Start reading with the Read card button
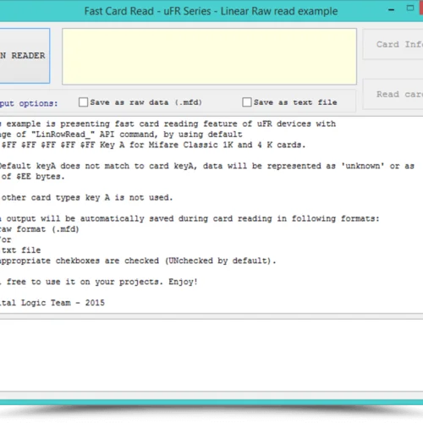The width and height of the screenshot is (423, 423). 393,94
